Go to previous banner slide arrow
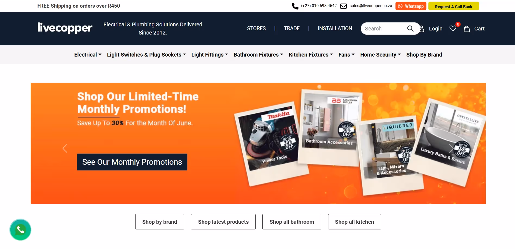Image resolution: width=515 pixels, height=249 pixels. (x=65, y=148)
